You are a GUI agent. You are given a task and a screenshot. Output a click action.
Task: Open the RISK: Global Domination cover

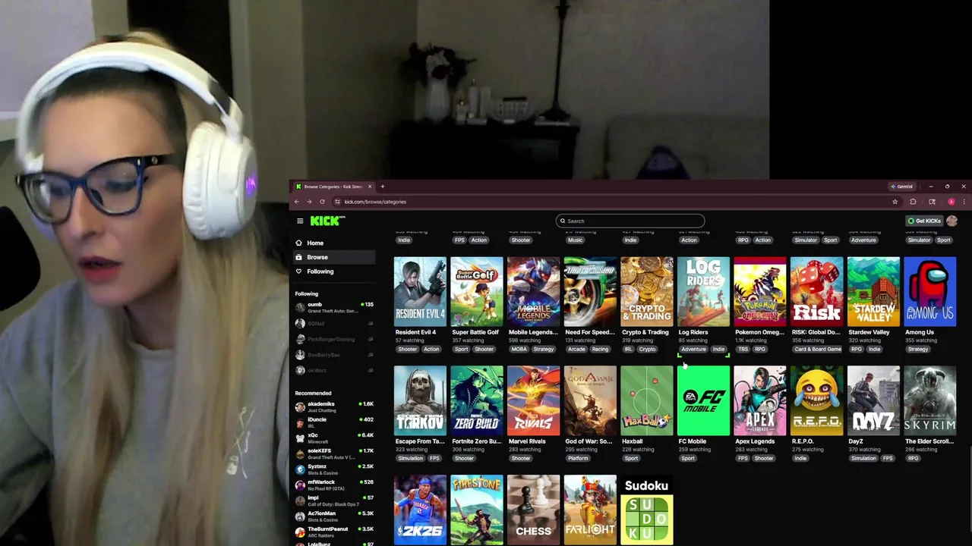817,292
